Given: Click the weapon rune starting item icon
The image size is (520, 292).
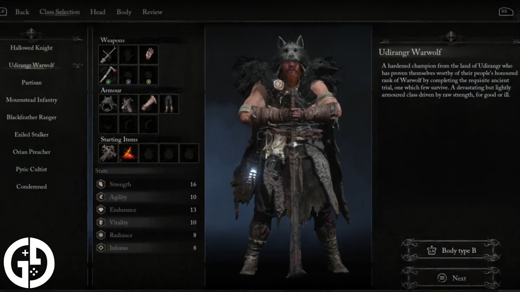Looking at the screenshot, I should 108,153.
